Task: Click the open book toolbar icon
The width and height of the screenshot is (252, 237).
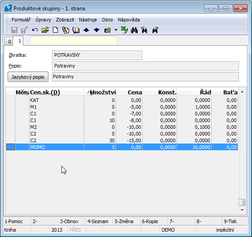Action: click(x=76, y=30)
